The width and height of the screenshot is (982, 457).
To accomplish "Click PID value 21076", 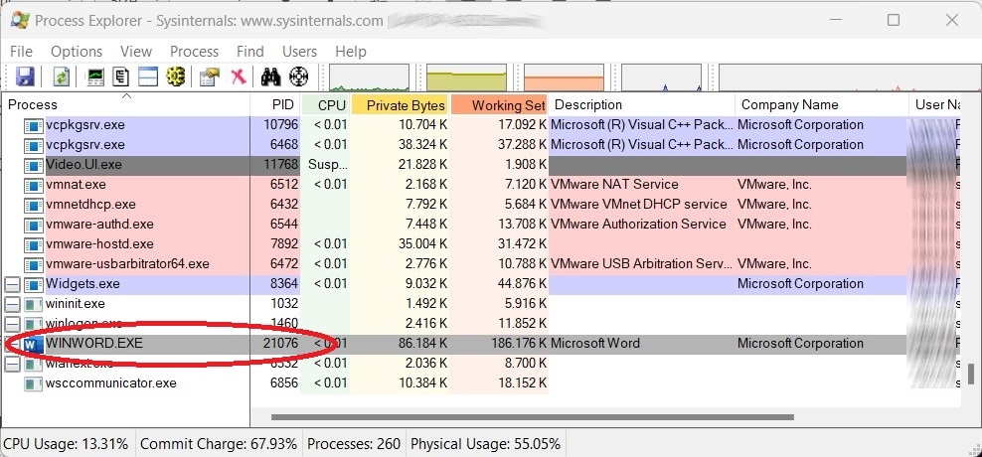I will click(280, 343).
